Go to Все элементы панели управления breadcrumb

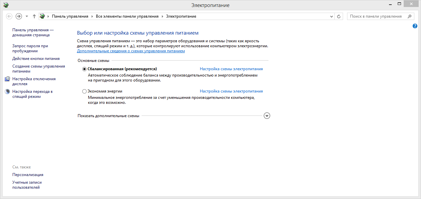pyautogui.click(x=127, y=16)
